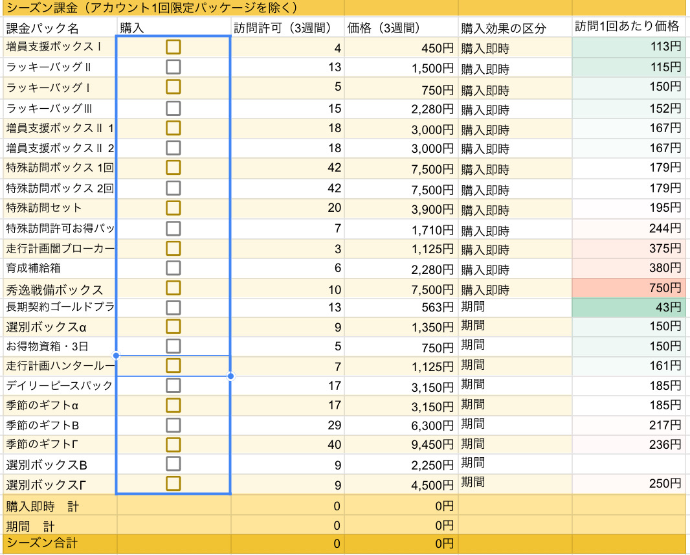Enable the 選別ボックスΓ purchase checkbox
The width and height of the screenshot is (690, 555).
173,483
